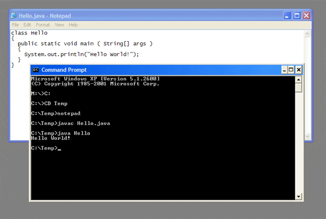Click the 'C:\>CD Temp' command line
This screenshot has height=219, width=326.
49,104
